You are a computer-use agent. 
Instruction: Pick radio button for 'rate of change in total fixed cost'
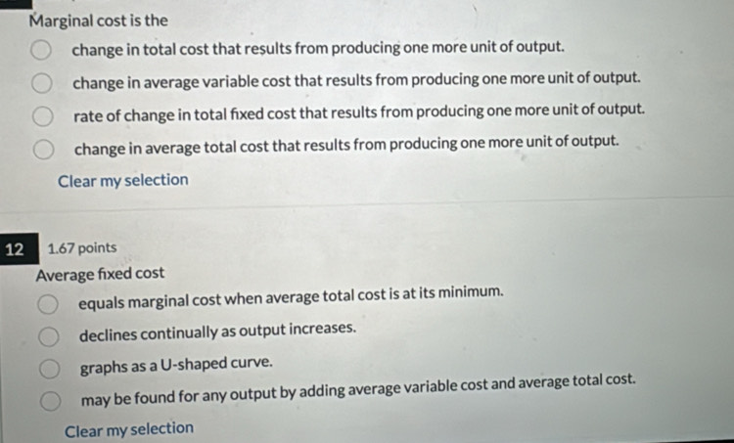[x=42, y=116]
